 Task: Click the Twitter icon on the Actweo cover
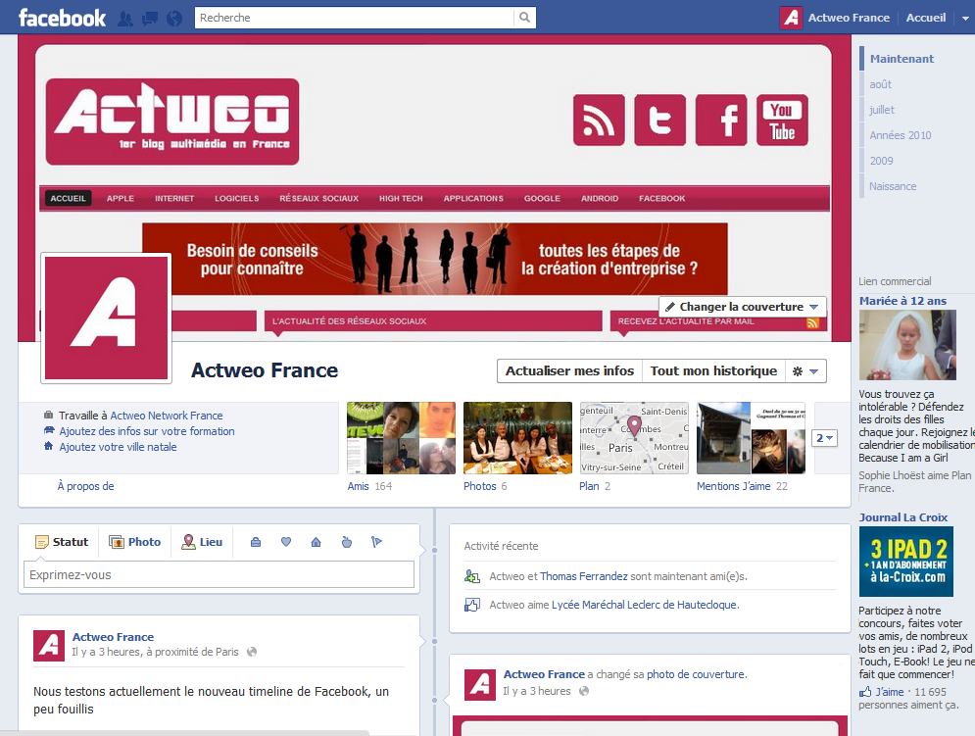tap(659, 121)
